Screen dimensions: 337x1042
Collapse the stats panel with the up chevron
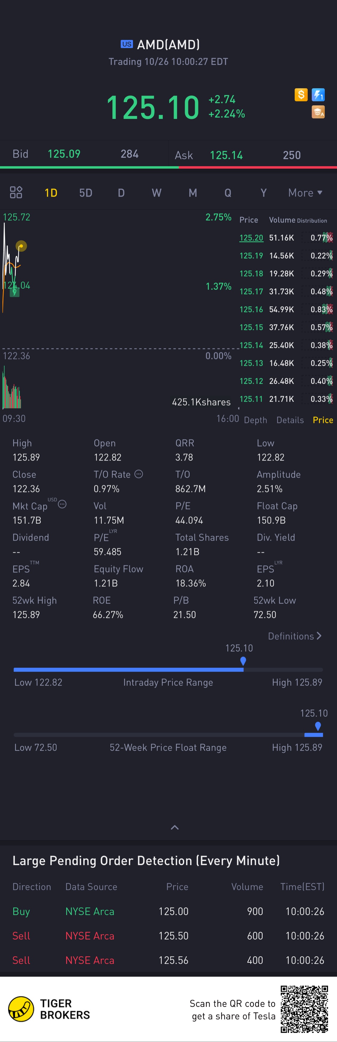click(x=175, y=827)
